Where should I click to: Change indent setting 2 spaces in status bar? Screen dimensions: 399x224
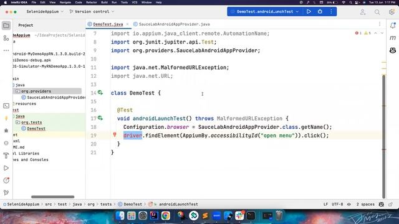coord(365,204)
